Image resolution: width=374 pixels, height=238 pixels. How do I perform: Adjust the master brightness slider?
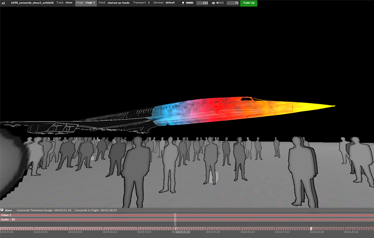coord(189,3)
